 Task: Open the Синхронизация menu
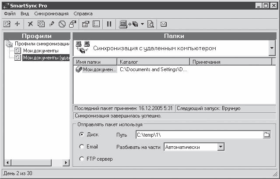pos(51,14)
